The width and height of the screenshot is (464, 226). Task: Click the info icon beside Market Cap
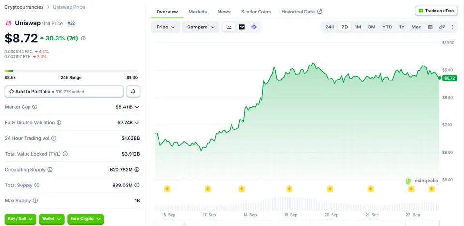[35, 107]
